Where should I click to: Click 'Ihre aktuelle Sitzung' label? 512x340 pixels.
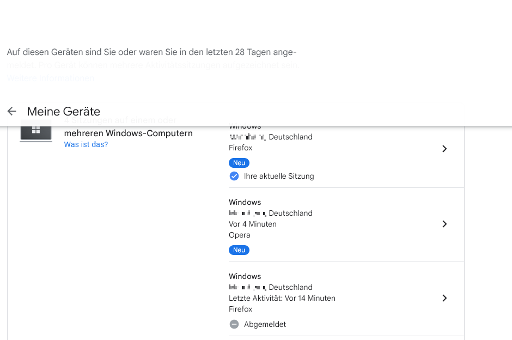pyautogui.click(x=279, y=176)
